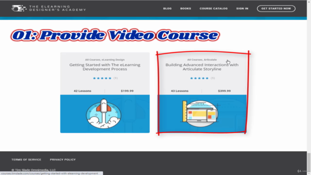311x175 pixels.
Task: Open the Terms of Service link
Action: tap(26, 159)
